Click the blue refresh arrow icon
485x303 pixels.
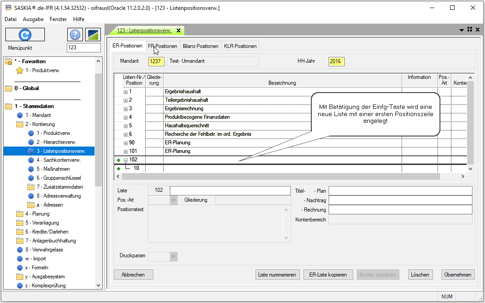tap(25, 35)
